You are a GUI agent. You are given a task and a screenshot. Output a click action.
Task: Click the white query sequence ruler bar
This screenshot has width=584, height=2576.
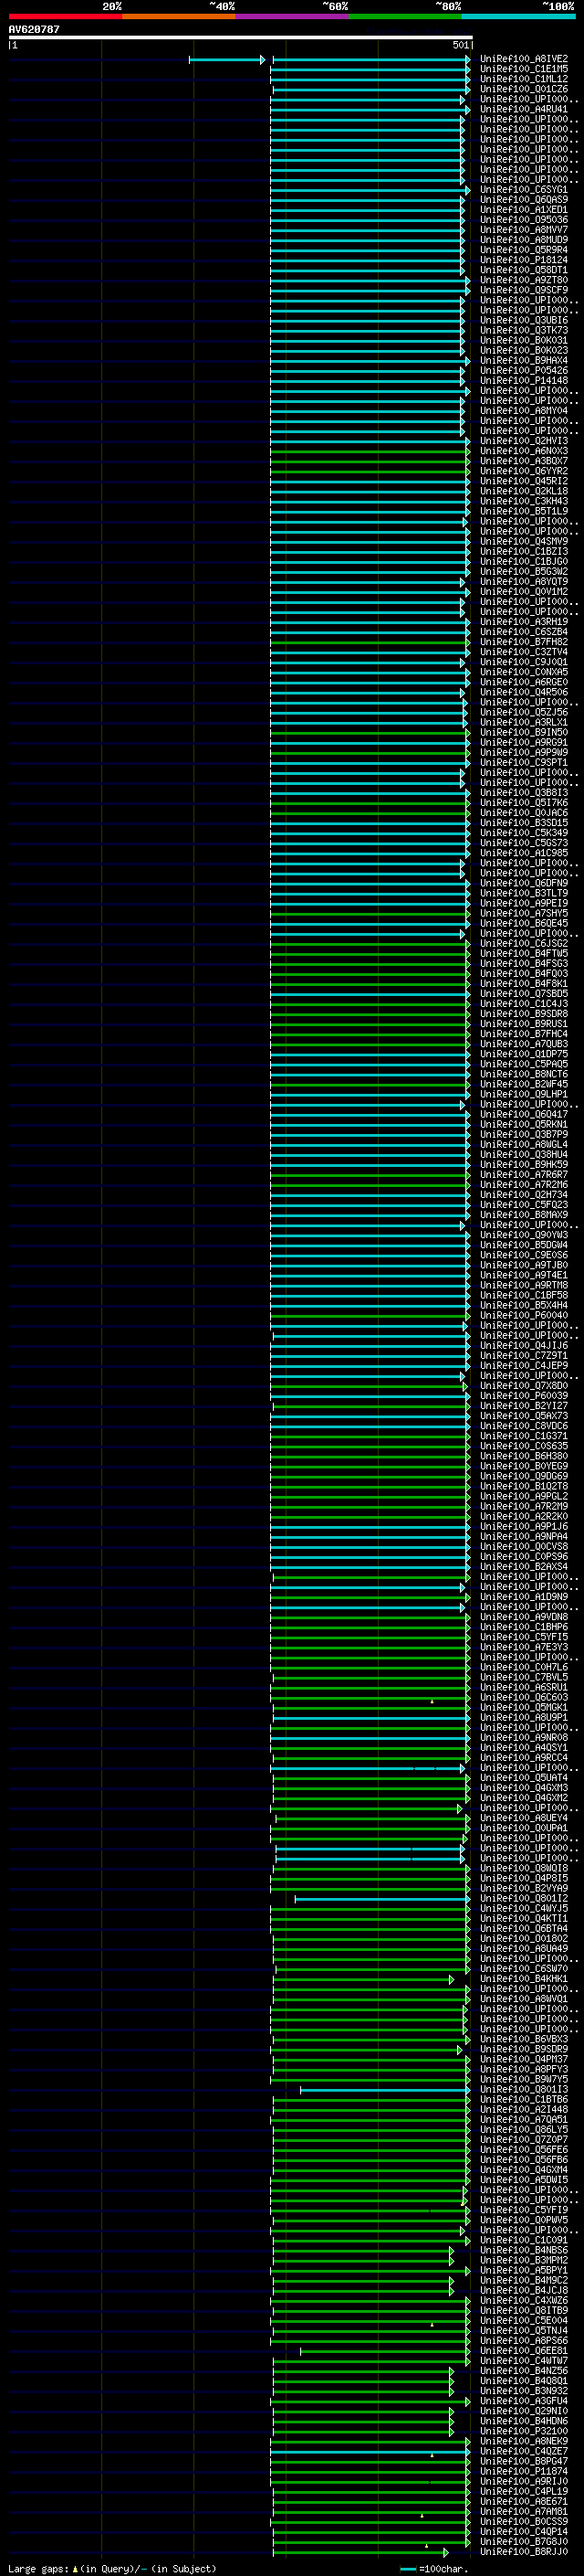(x=241, y=37)
